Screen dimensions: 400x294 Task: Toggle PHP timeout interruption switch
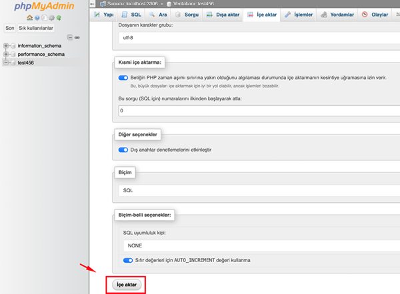coord(123,78)
